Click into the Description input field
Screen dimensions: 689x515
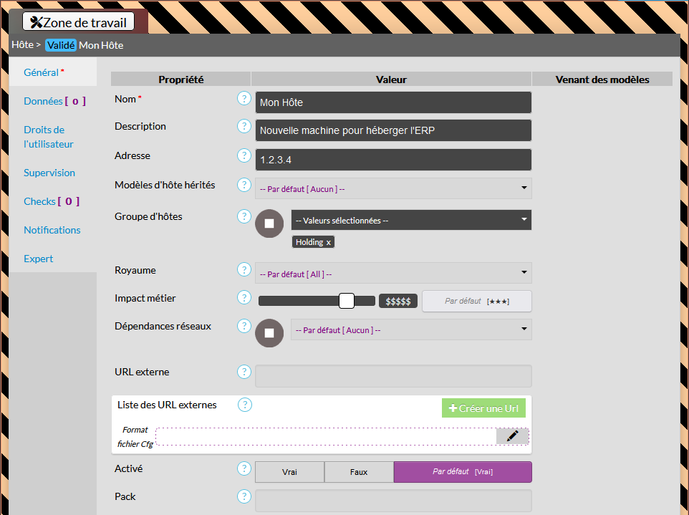pyautogui.click(x=393, y=130)
